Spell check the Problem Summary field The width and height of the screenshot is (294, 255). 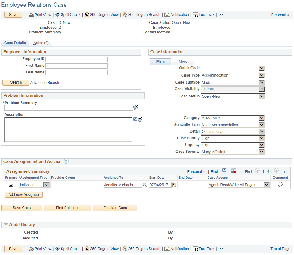(135, 107)
